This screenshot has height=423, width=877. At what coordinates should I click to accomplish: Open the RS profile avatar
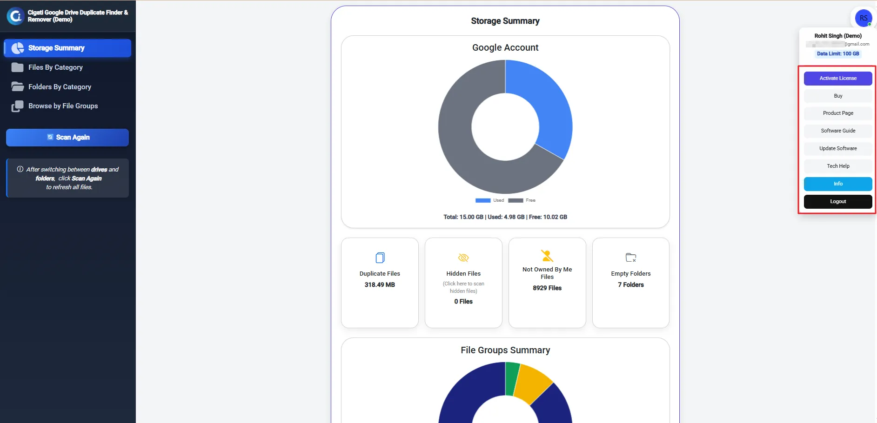(864, 18)
